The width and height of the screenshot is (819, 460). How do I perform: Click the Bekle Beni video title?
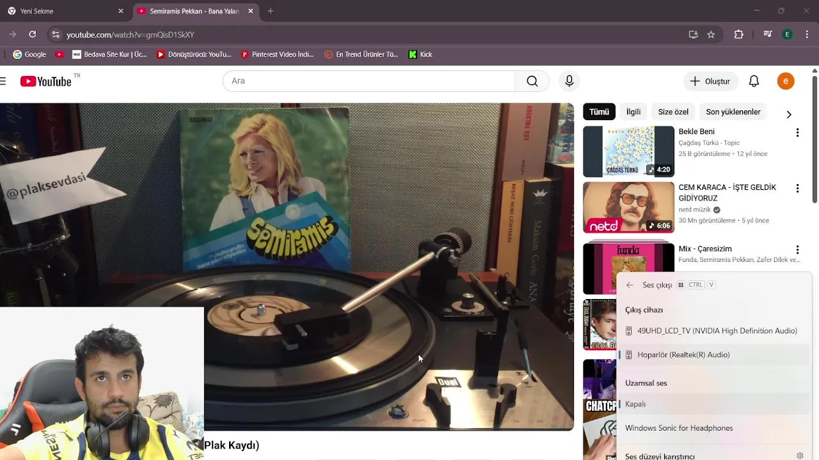[696, 132]
